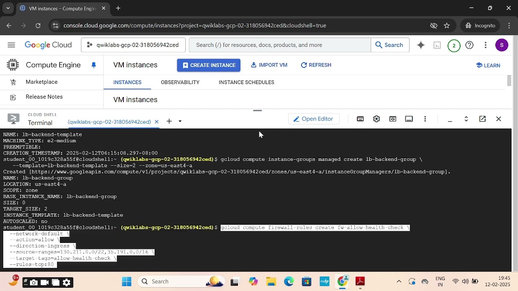The width and height of the screenshot is (518, 291).
Task: Open notifications badge showing 2
Action: click(x=454, y=45)
